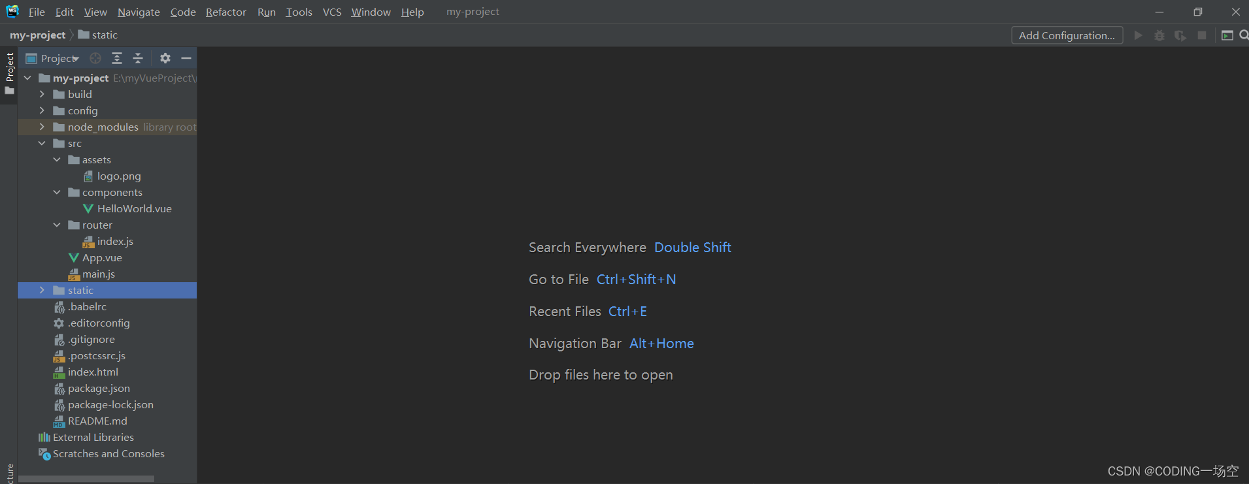This screenshot has height=484, width=1249.
Task: Collapse the router folder
Action: (57, 225)
